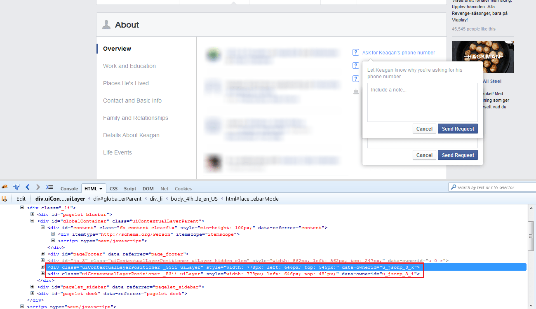This screenshot has width=536, height=309.
Task: Click the orange scroll-into-view arrows icon
Action: coord(5,199)
